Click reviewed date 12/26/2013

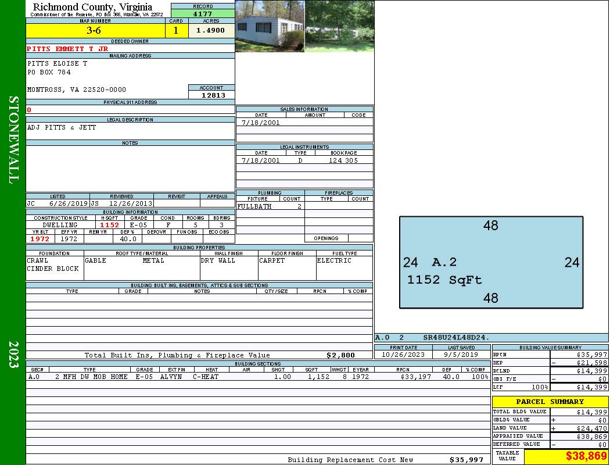coord(131,203)
